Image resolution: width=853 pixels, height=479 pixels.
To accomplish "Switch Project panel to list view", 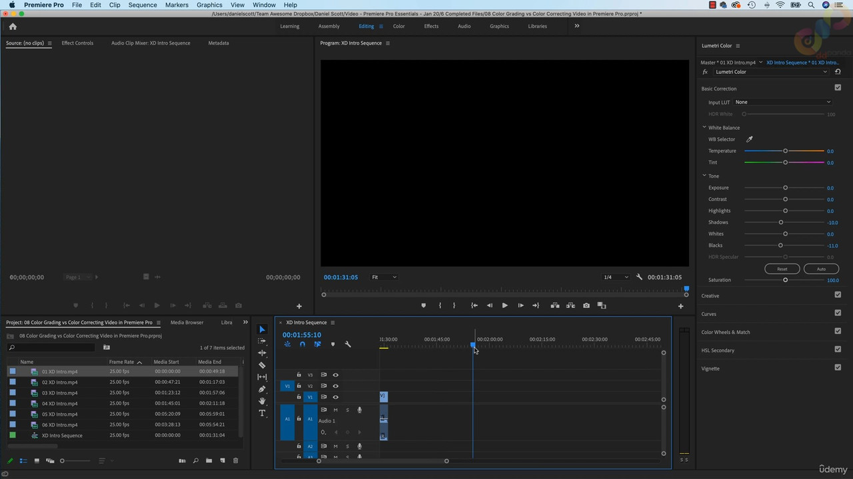I will pos(23,460).
